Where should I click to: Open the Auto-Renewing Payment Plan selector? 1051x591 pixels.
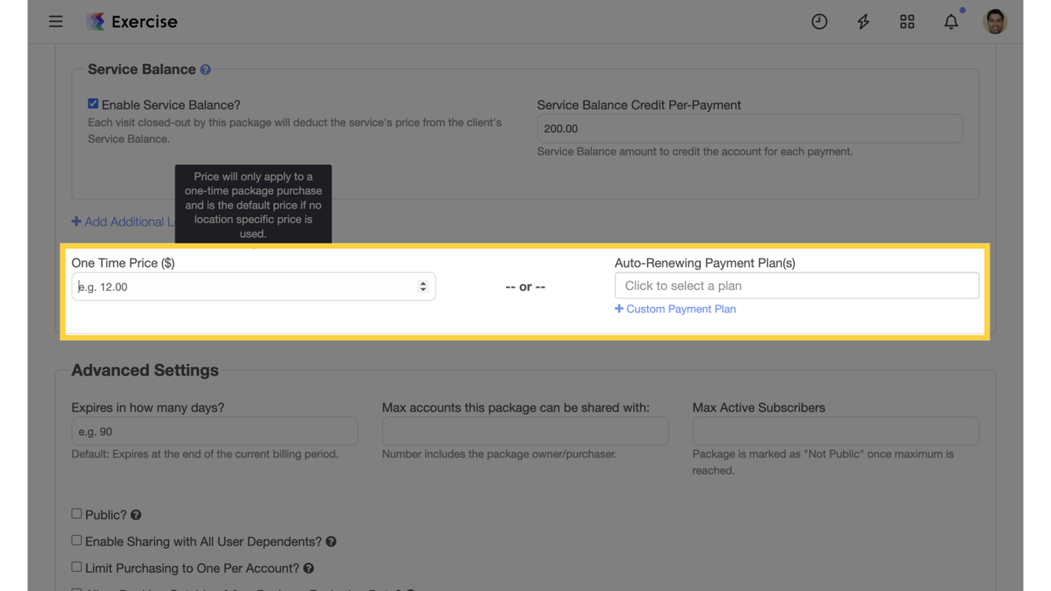[x=796, y=285]
